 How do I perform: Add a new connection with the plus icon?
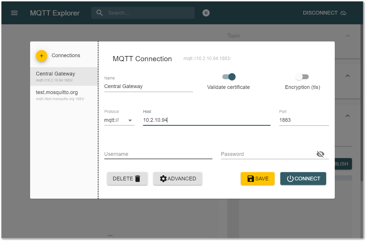pos(42,56)
